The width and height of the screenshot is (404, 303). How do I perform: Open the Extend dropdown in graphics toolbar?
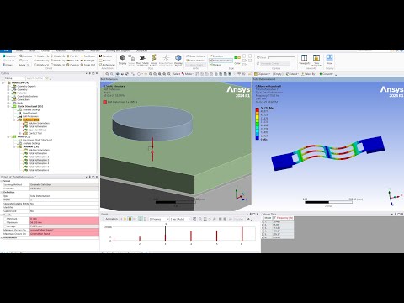click(292, 74)
